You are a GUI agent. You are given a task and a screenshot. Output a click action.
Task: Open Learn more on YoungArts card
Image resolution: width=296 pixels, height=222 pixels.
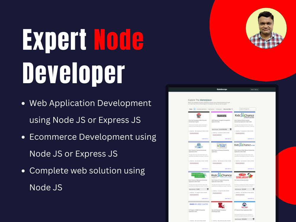click(x=228, y=139)
